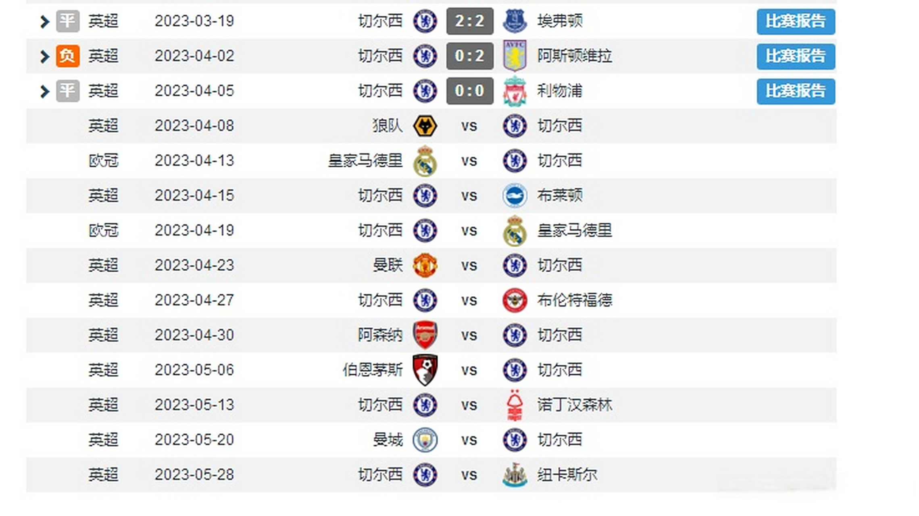Screen dimensions: 919x516
Task: Click the Brentford club crest
Action: (x=515, y=300)
